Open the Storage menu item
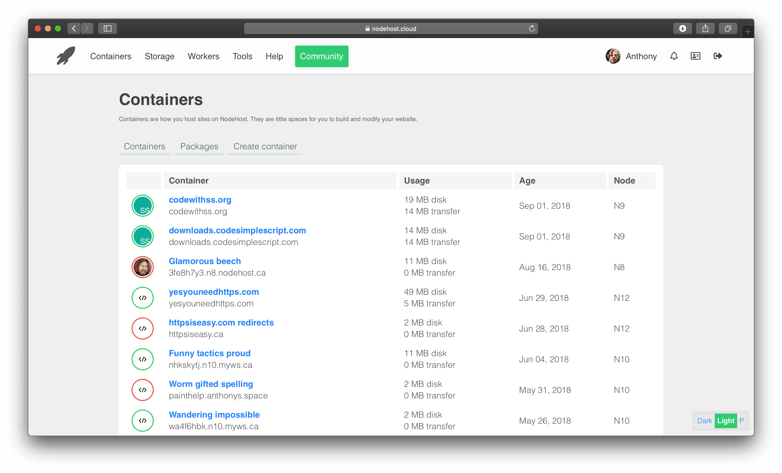The height and width of the screenshot is (473, 782). (159, 56)
